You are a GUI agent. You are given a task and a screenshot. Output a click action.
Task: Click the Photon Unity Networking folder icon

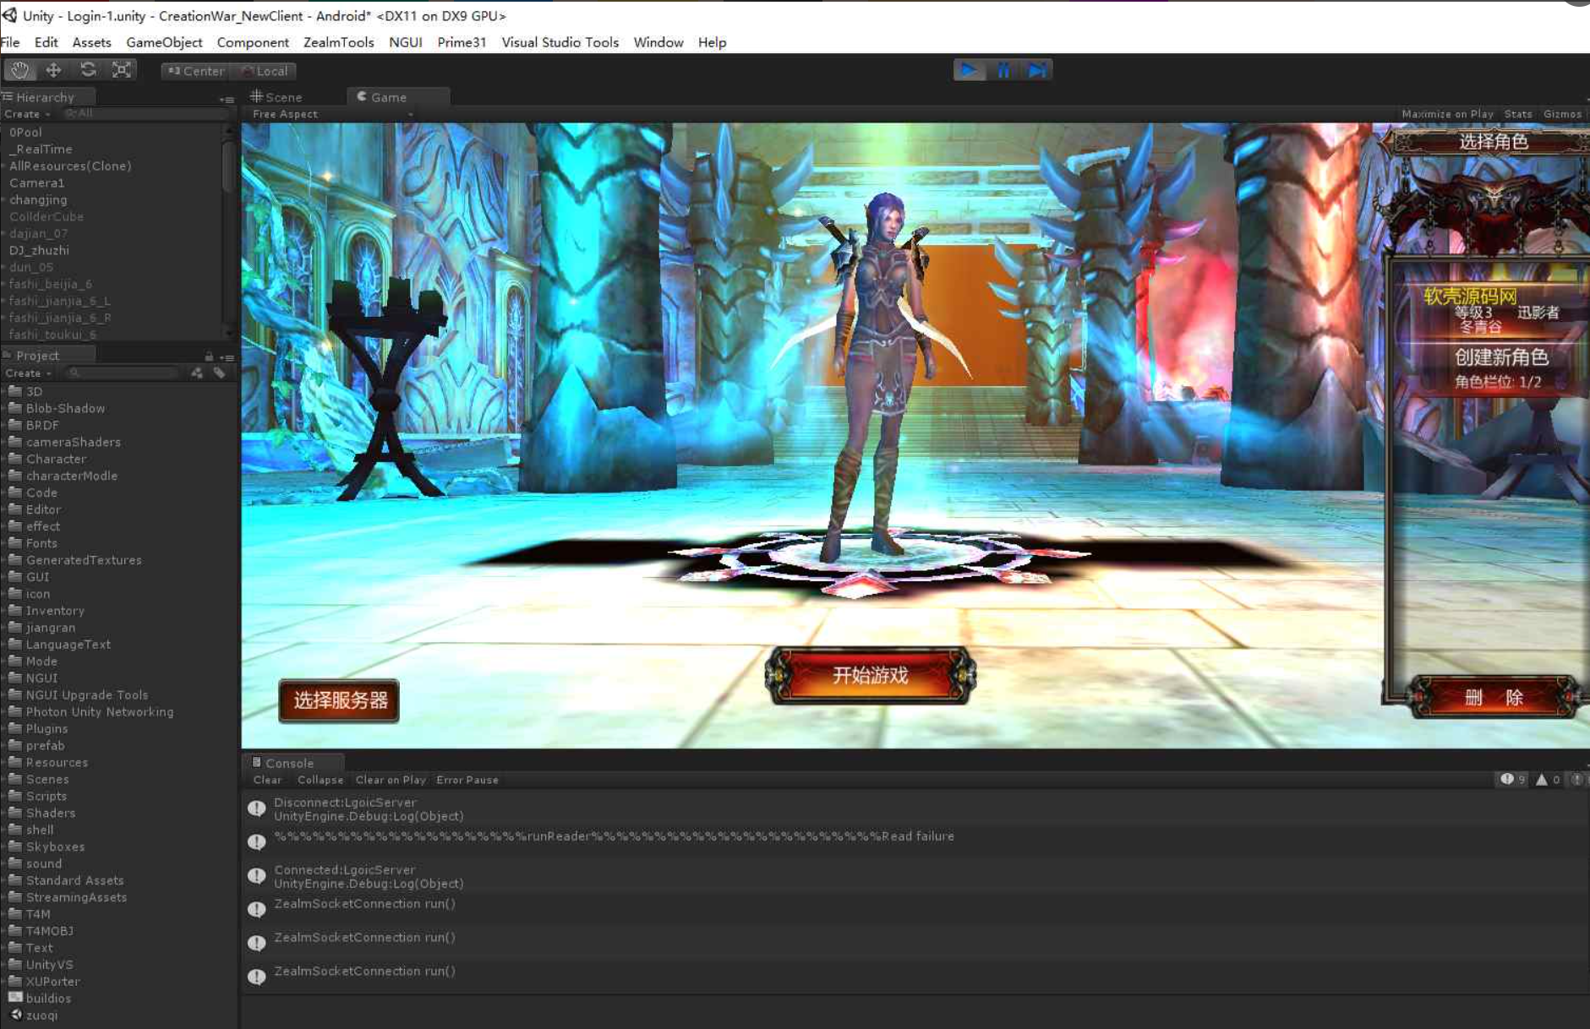[15, 711]
